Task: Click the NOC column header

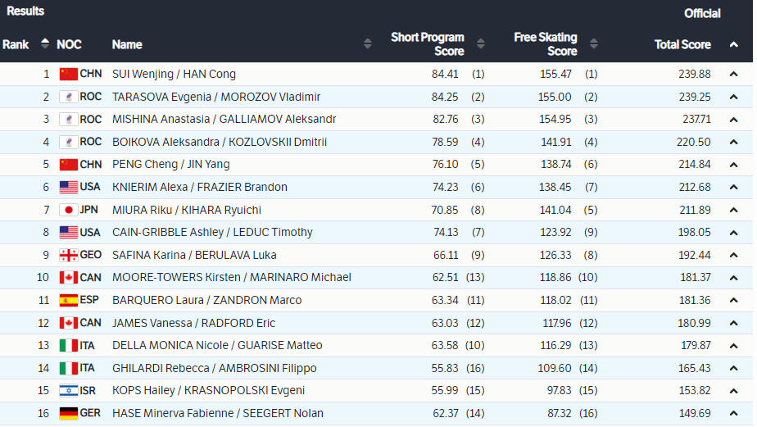Action: click(69, 44)
